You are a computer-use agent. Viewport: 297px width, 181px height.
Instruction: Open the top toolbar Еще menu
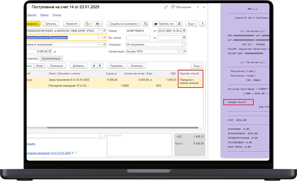click(192, 24)
